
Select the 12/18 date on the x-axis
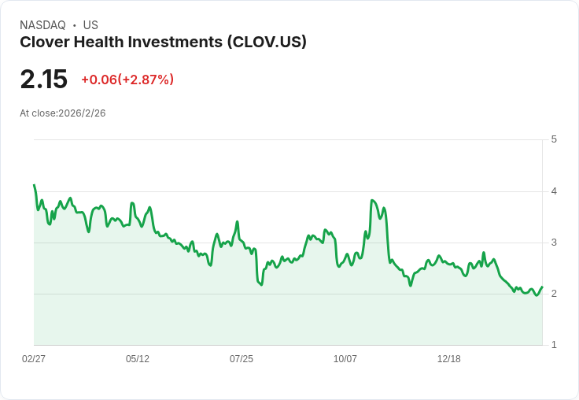point(449,359)
